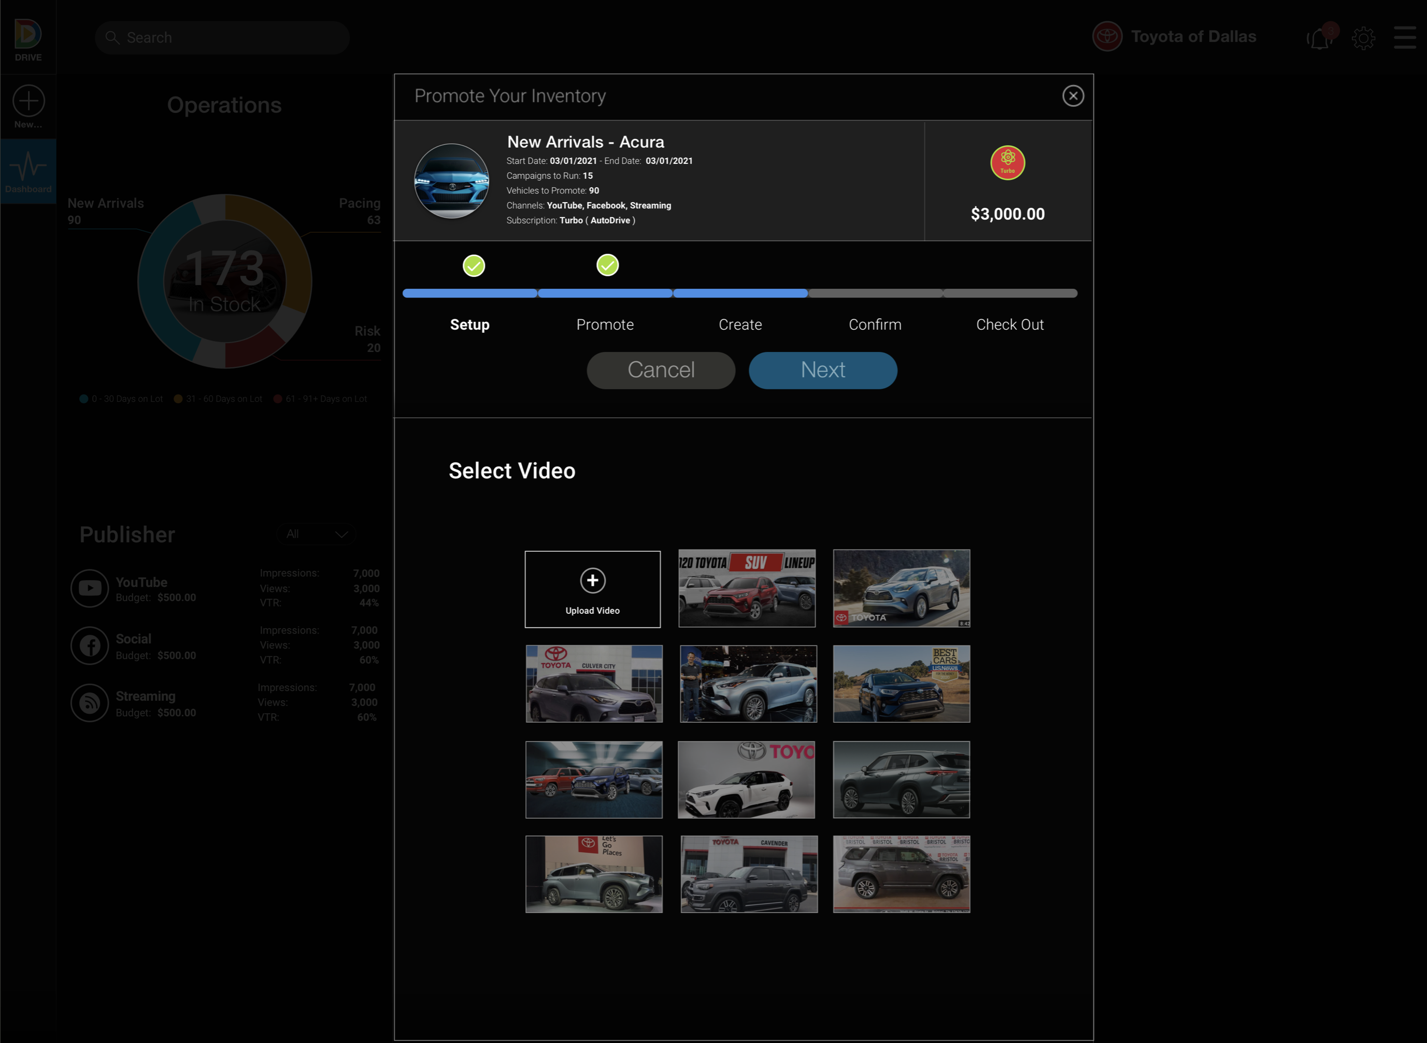The width and height of the screenshot is (1427, 1043).
Task: Open the hamburger menu icon
Action: point(1404,37)
